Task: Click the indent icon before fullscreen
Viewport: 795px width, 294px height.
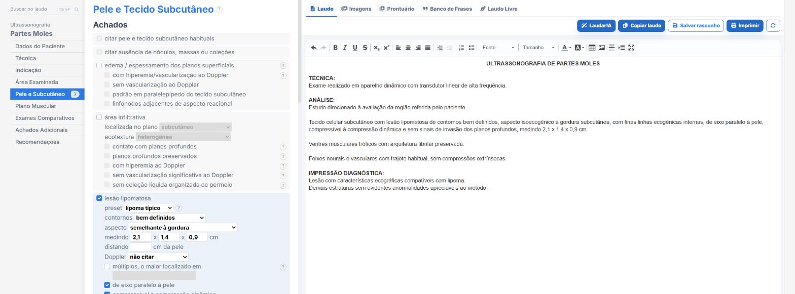Action: pyautogui.click(x=622, y=48)
